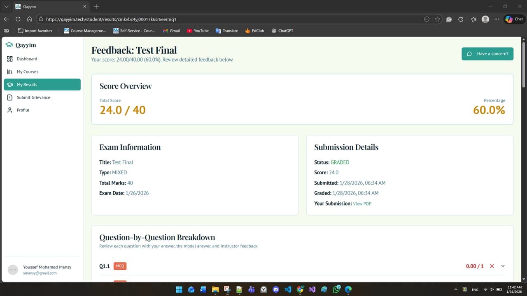The image size is (527, 296).
Task: Click the red X icon beside Q1.1 score
Action: pyautogui.click(x=492, y=266)
